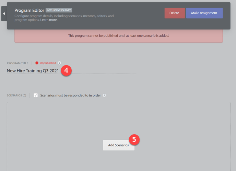Click the cannot be published warning banner
236x171 pixels.
(118, 36)
